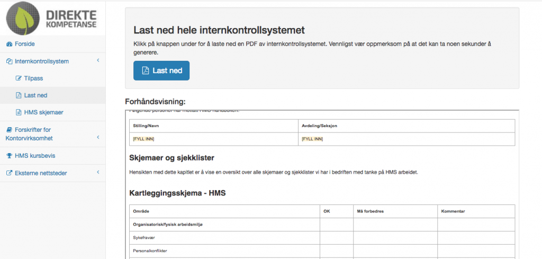Click the OK column header

(x=327, y=211)
